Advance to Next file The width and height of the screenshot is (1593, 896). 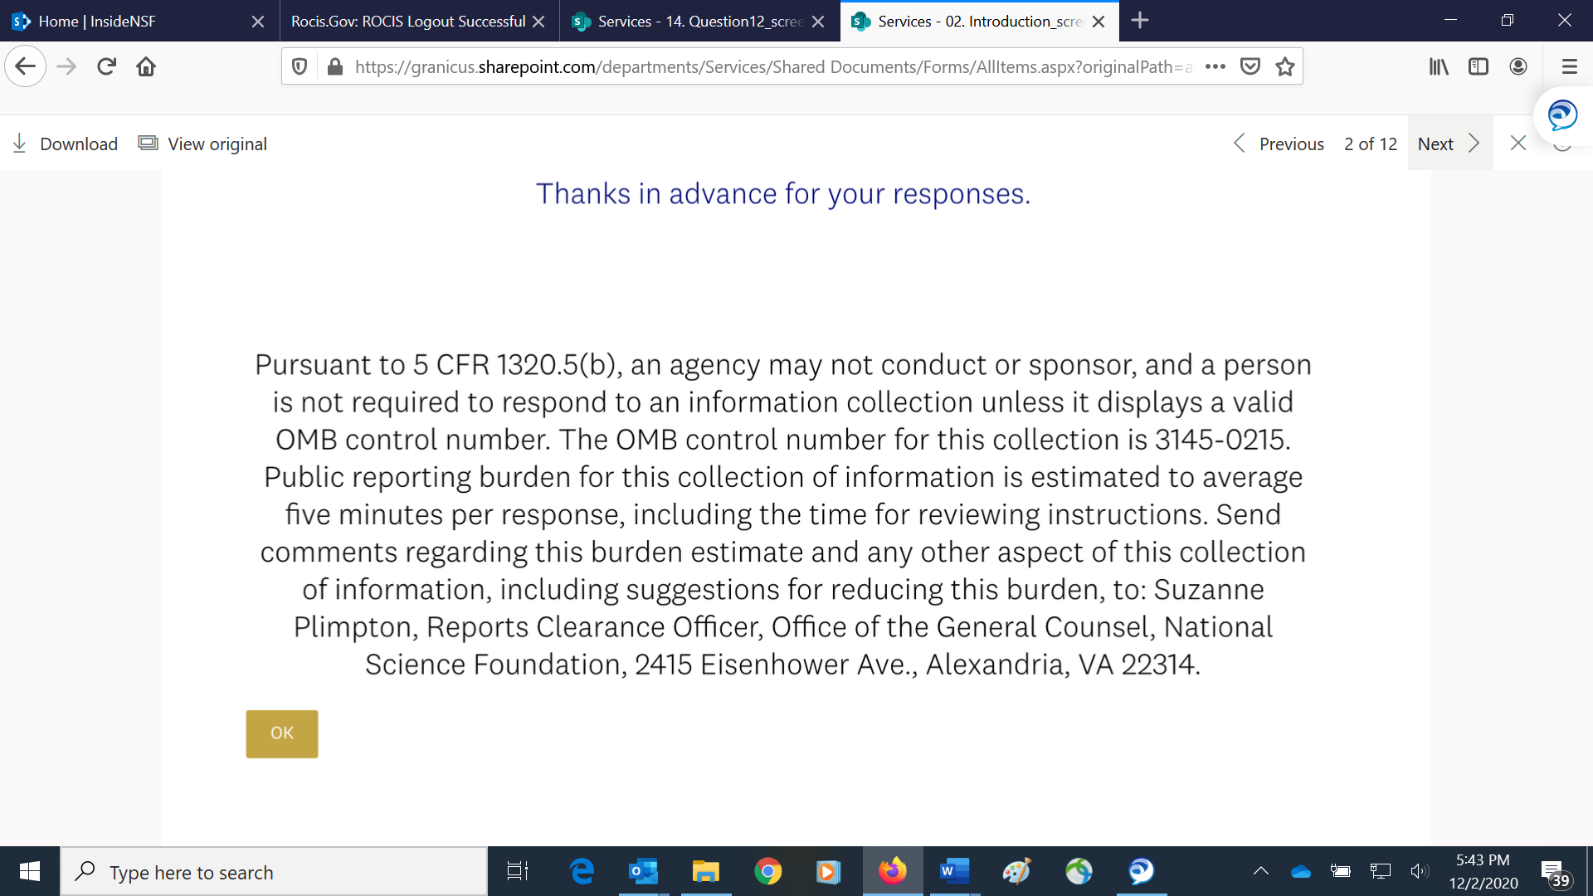(1449, 144)
